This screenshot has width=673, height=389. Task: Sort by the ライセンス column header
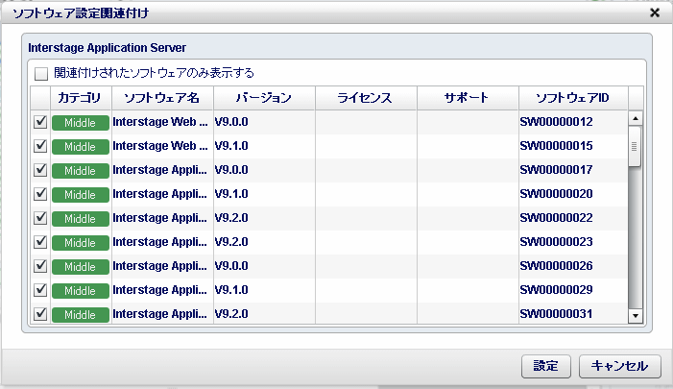pyautogui.click(x=366, y=98)
